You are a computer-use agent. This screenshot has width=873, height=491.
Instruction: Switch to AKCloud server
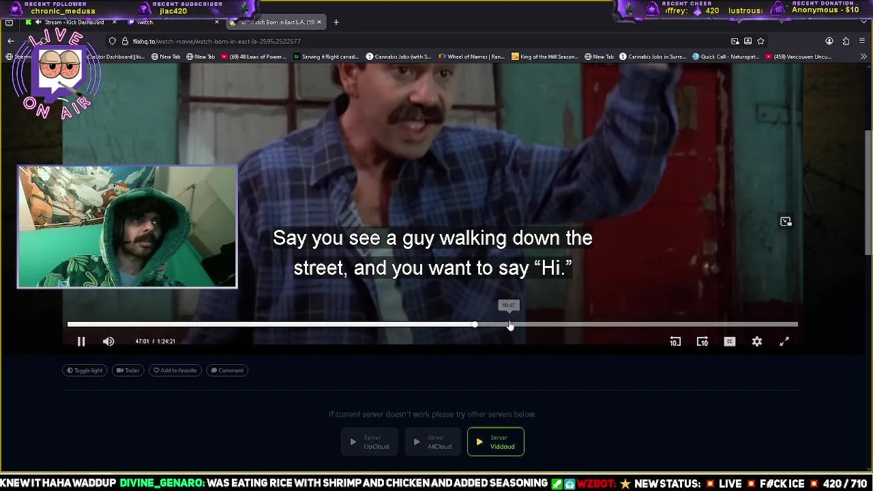click(x=434, y=442)
